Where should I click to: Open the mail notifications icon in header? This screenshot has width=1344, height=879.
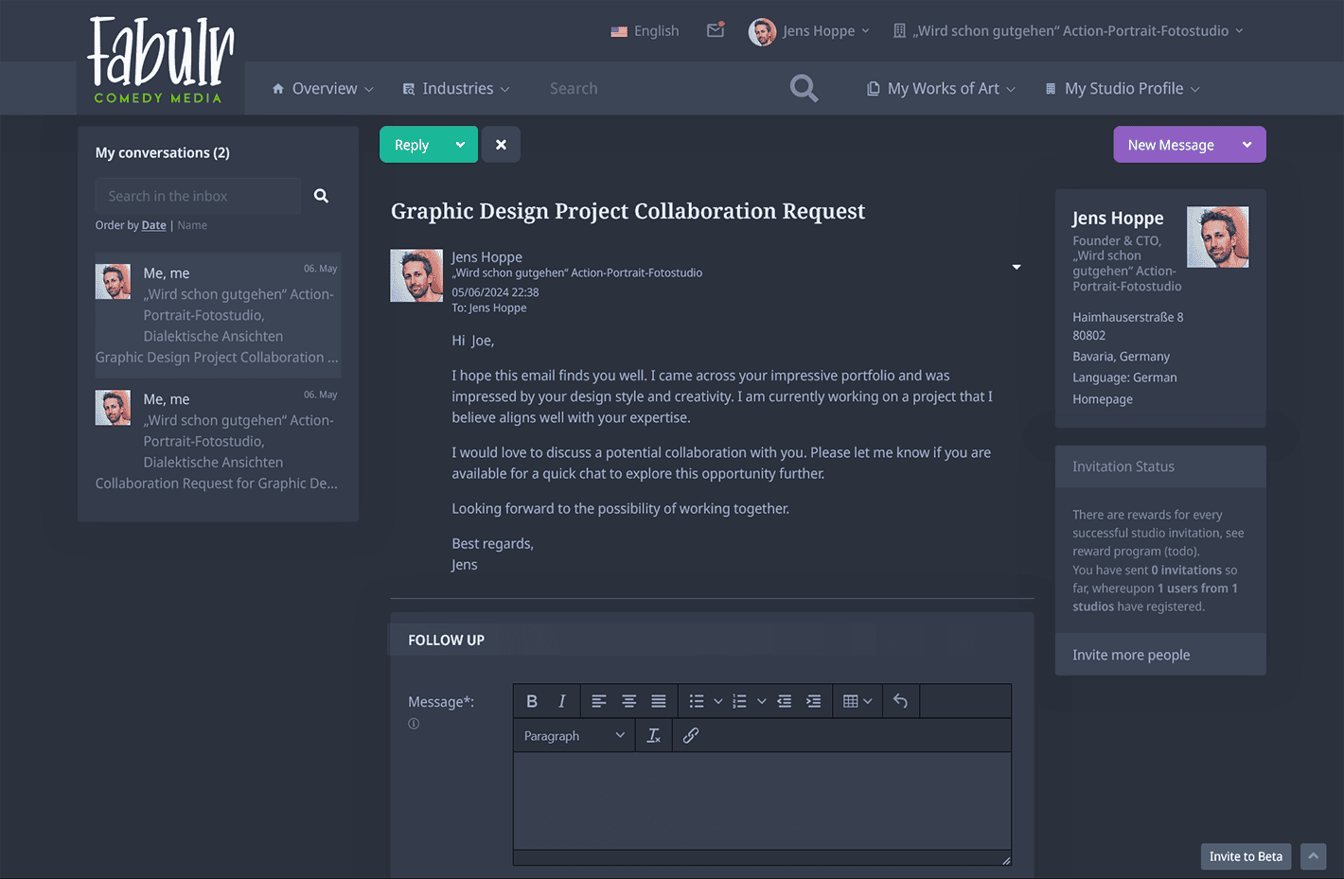(716, 30)
